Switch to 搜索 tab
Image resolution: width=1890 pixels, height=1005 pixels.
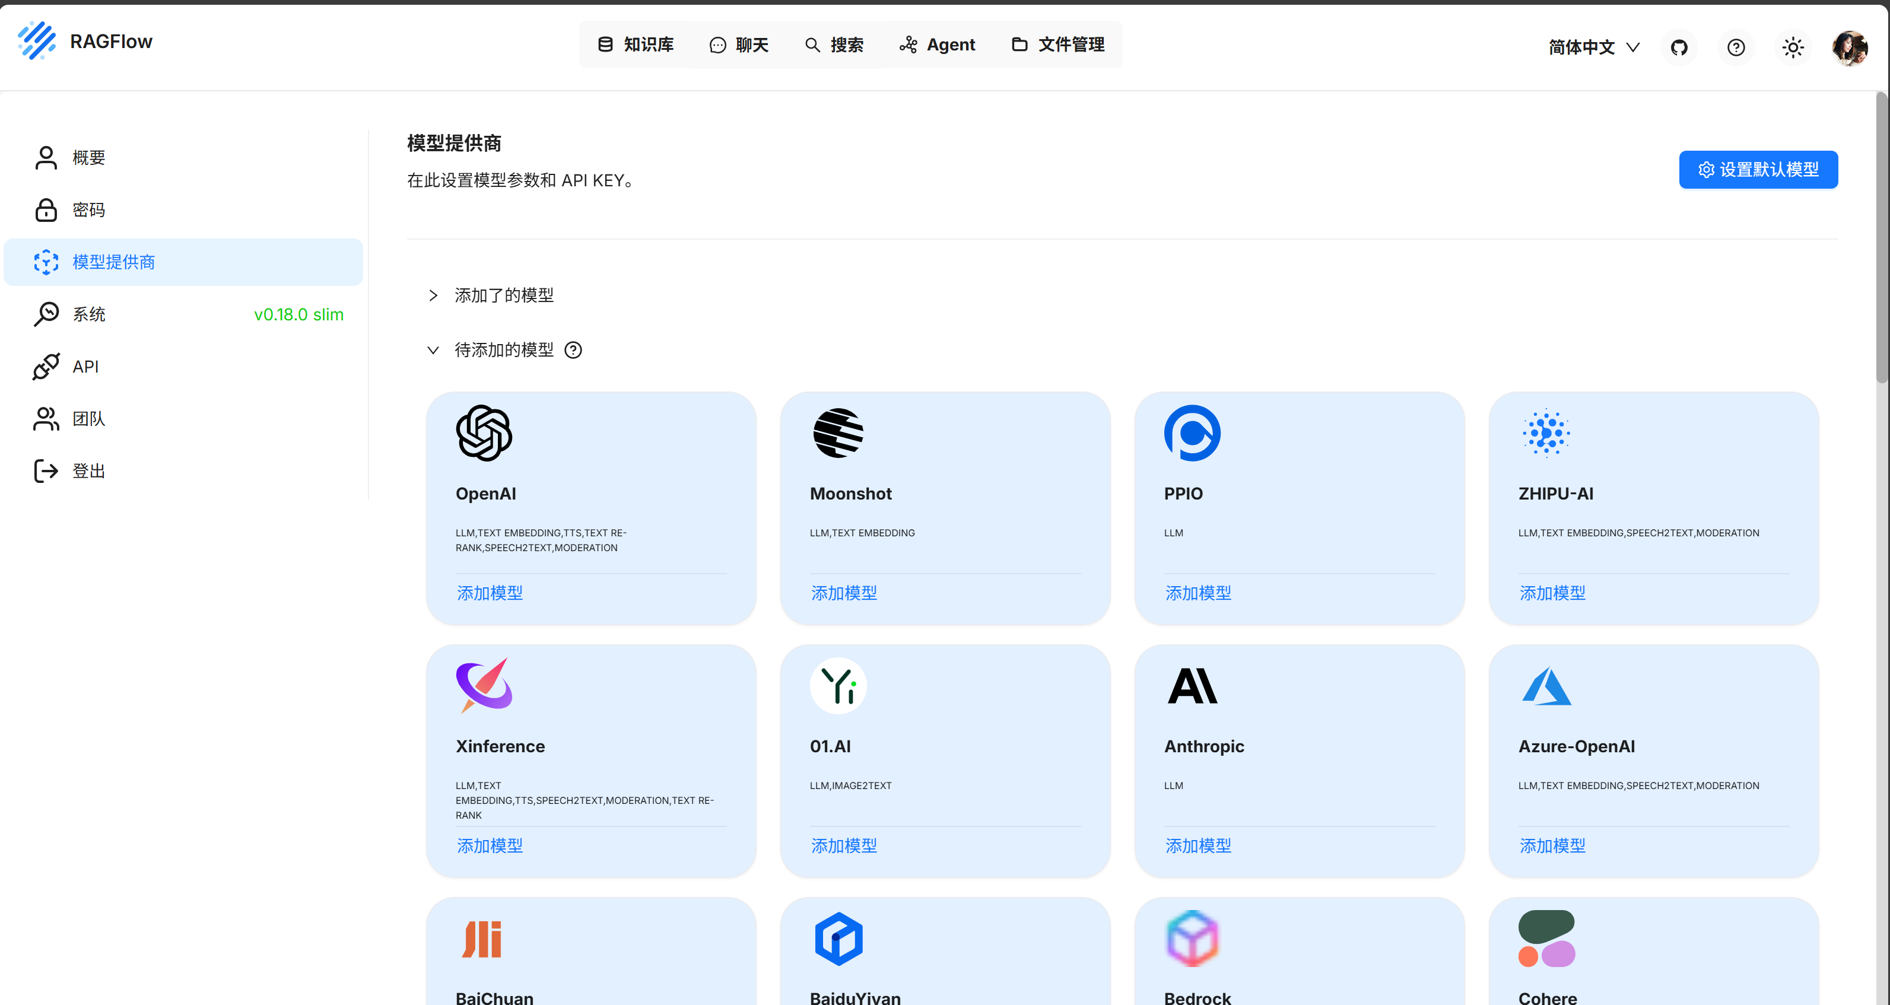click(x=834, y=44)
